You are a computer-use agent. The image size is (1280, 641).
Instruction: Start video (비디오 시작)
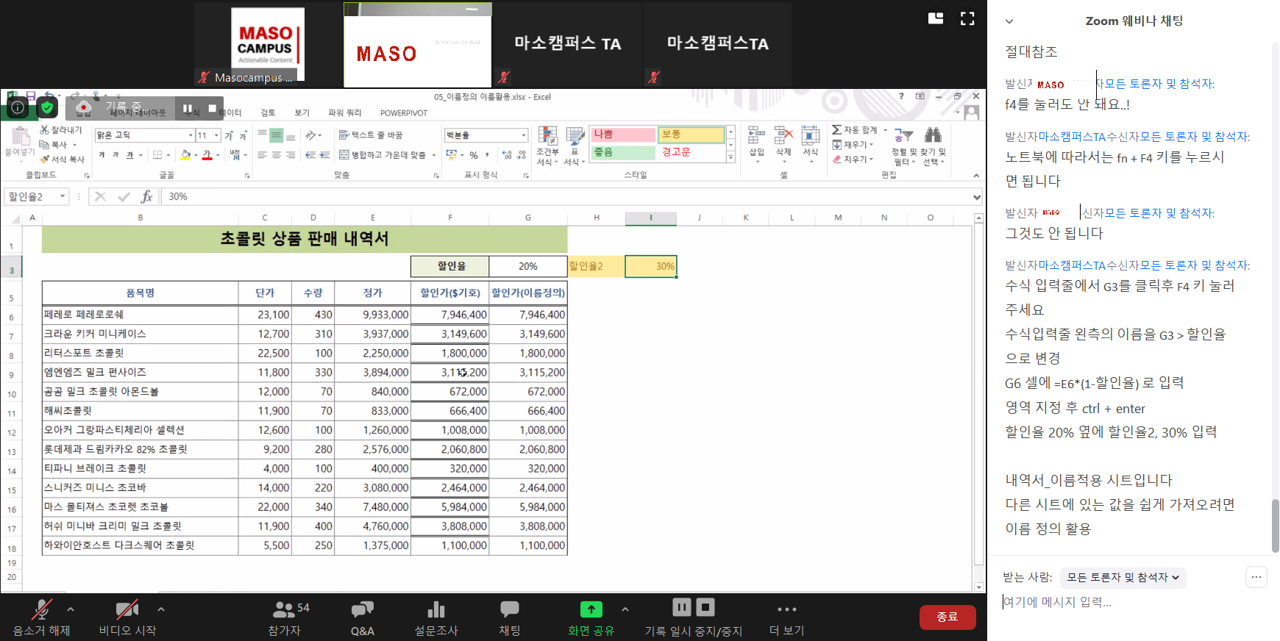(127, 610)
